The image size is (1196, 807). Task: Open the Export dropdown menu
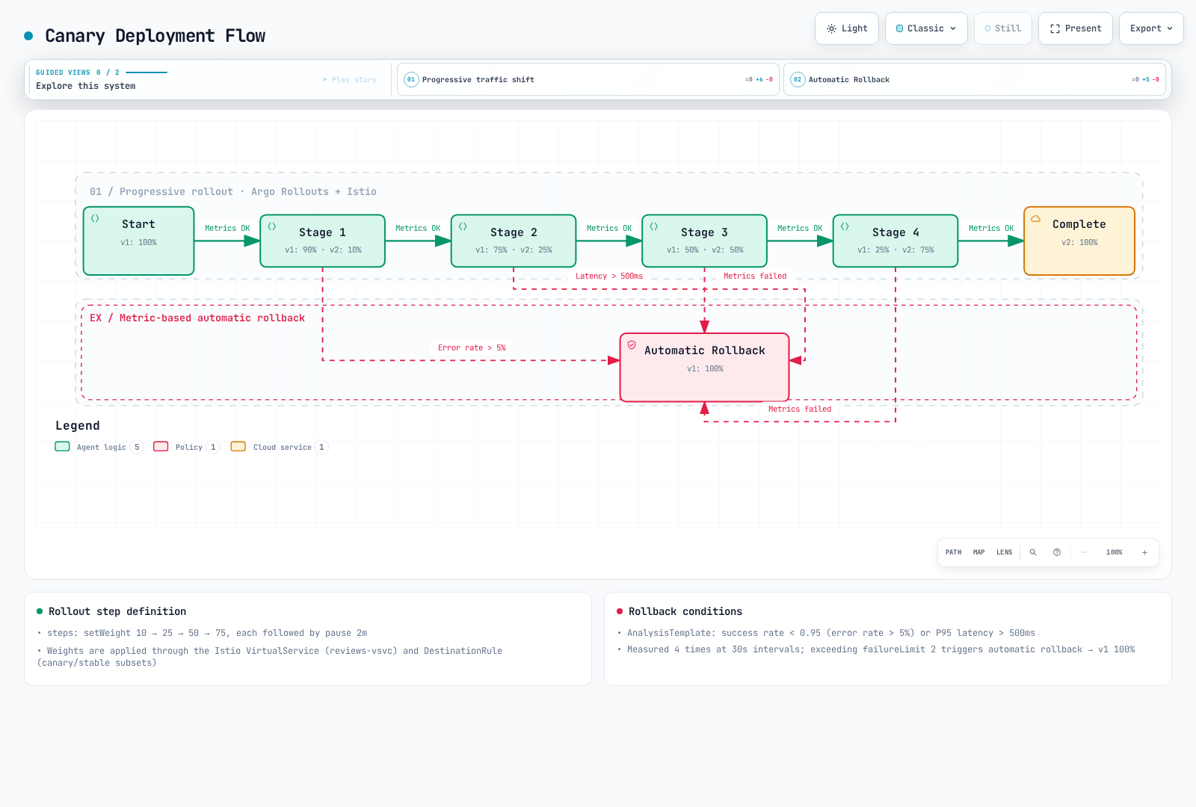pos(1151,28)
